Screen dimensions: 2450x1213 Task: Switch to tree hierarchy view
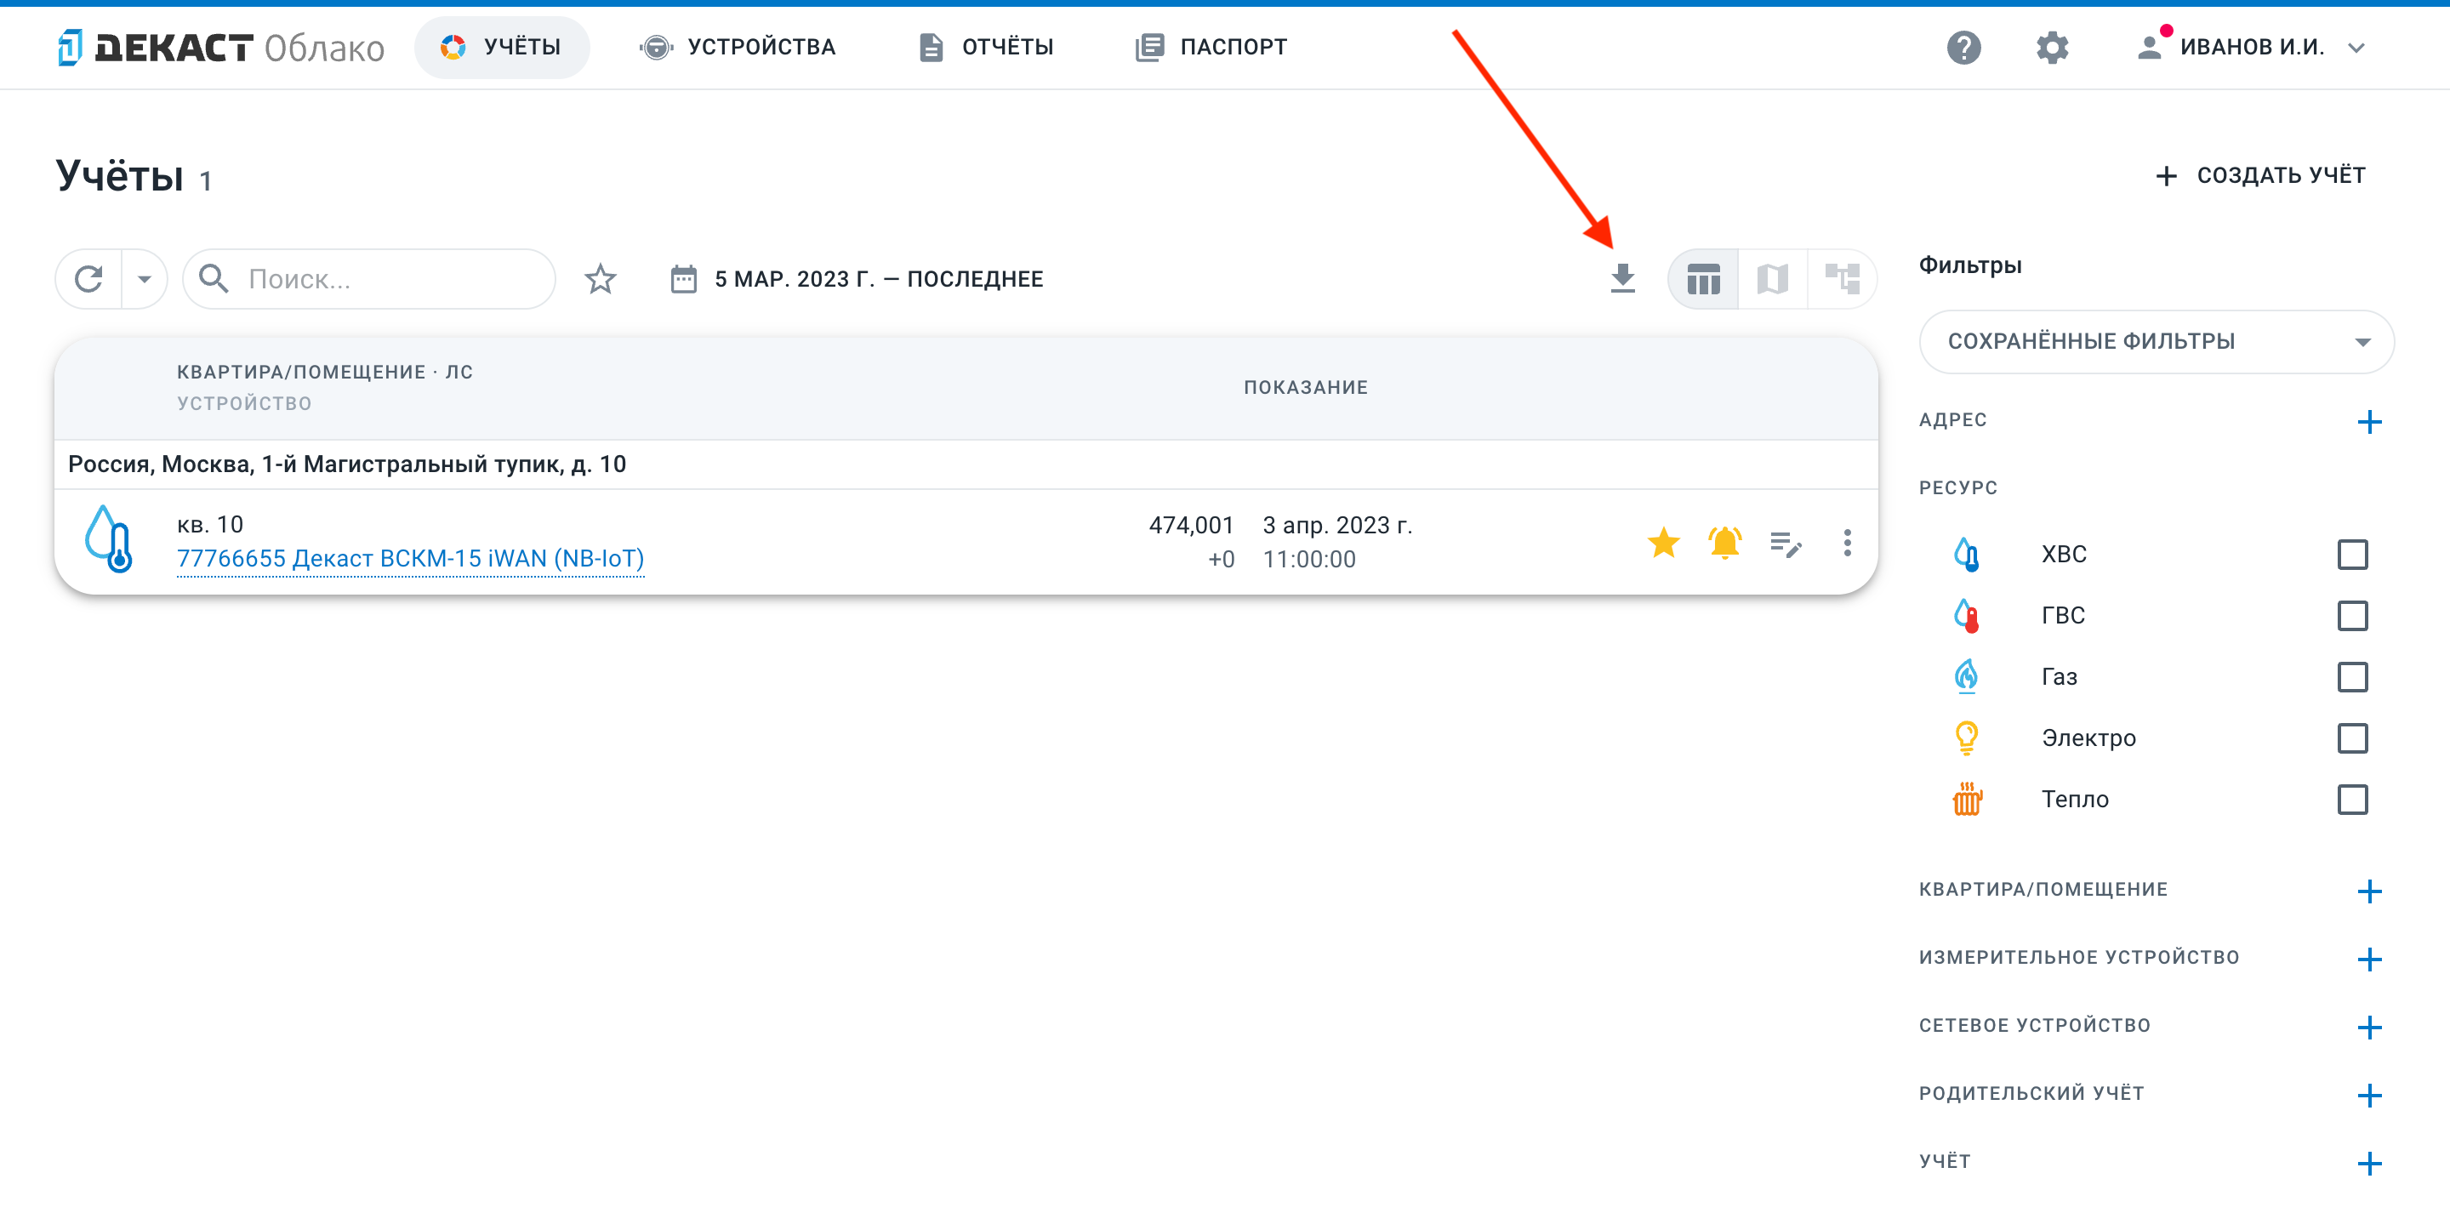(x=1843, y=279)
